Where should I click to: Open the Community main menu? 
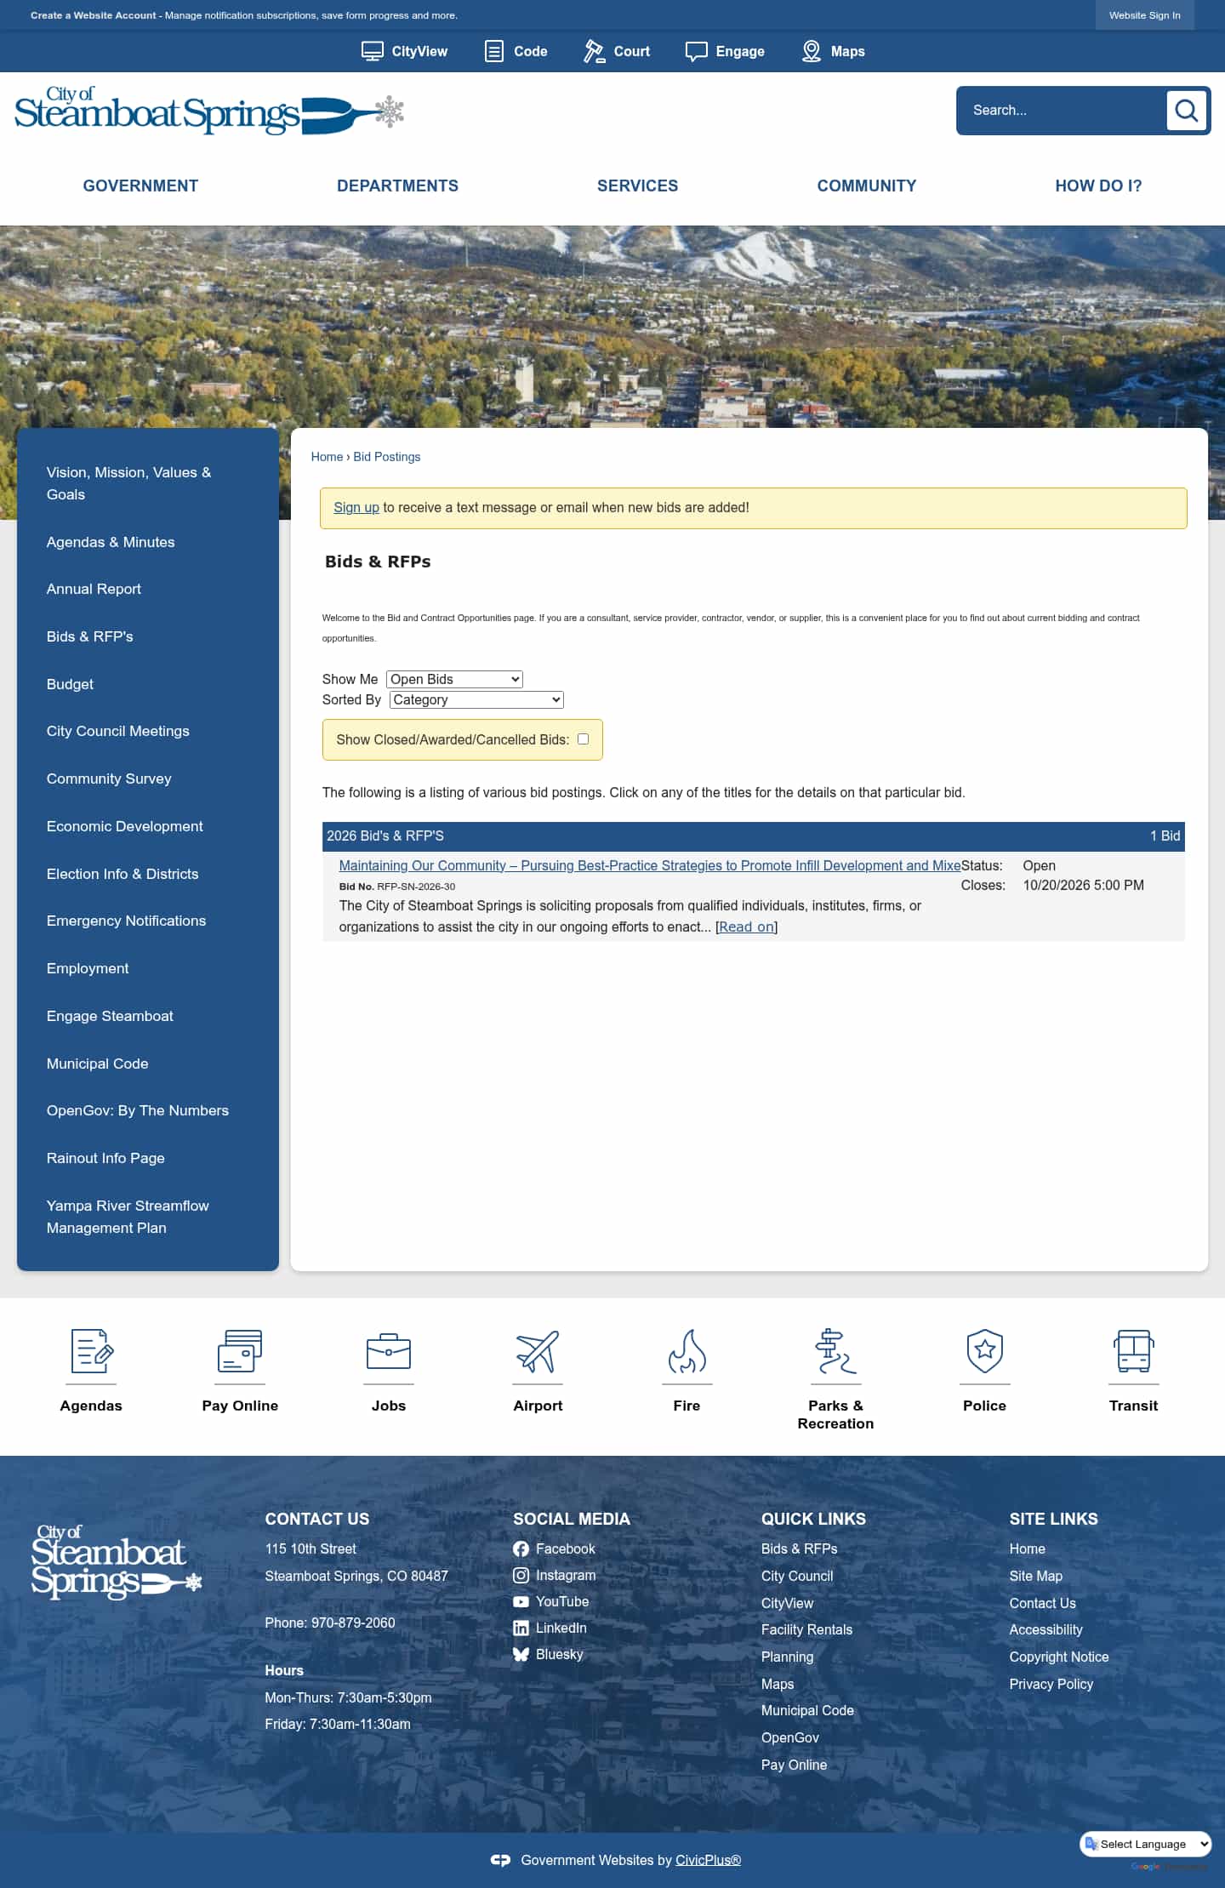[x=867, y=185]
